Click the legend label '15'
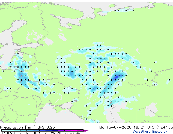Screen dimensions: 173x134 click(x=40, y=133)
